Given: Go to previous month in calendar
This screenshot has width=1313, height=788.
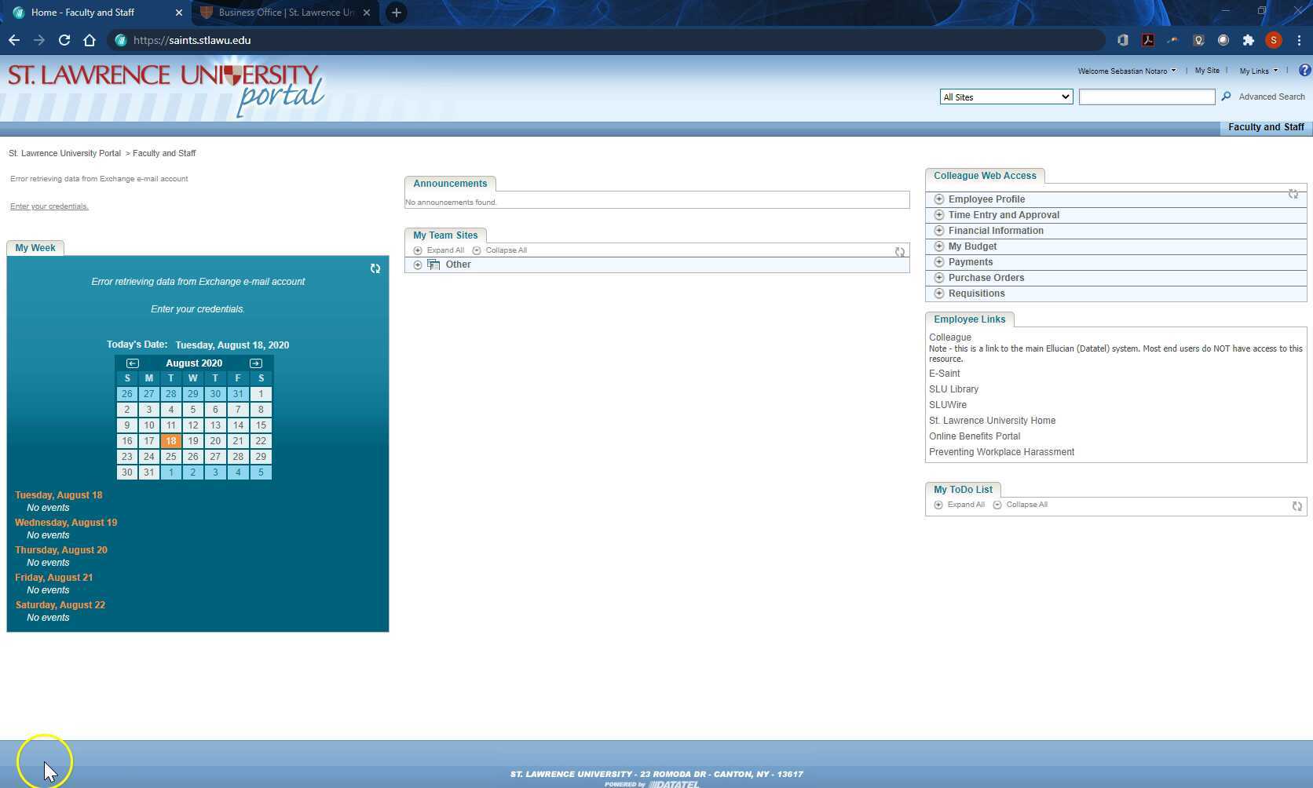Looking at the screenshot, I should (x=133, y=363).
